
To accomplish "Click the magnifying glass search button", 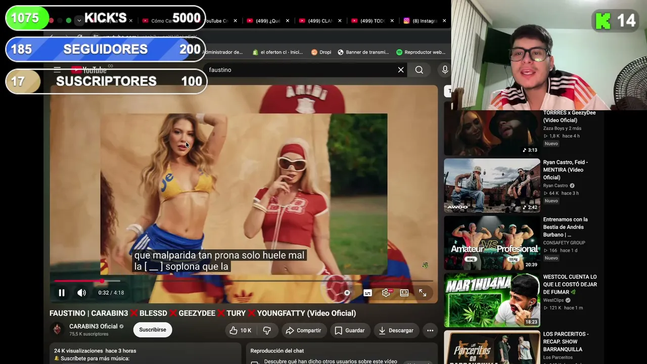I will pos(419,70).
